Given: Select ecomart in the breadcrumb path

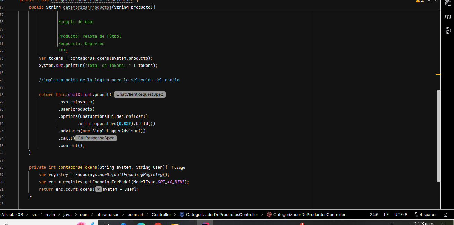Looking at the screenshot, I should 136,215.
